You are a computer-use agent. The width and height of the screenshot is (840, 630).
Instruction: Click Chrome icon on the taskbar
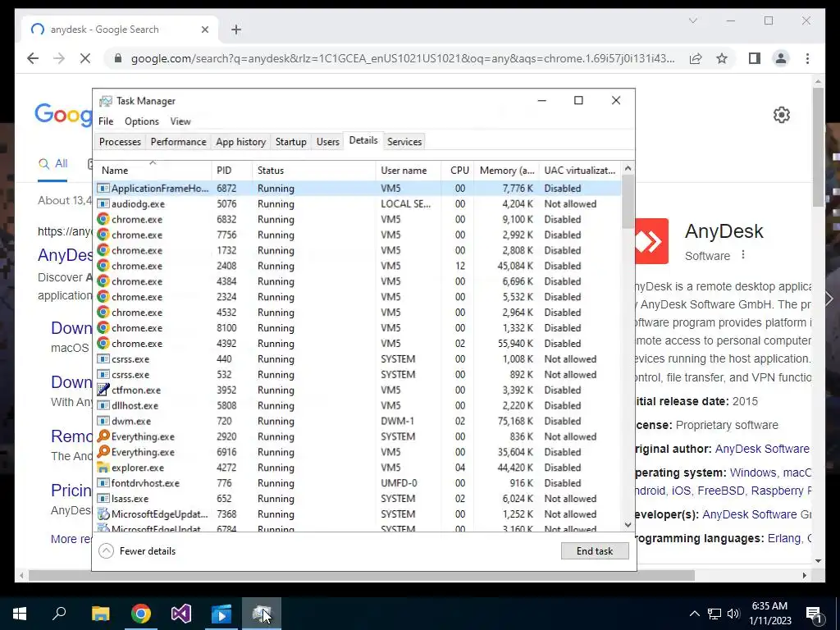(141, 614)
